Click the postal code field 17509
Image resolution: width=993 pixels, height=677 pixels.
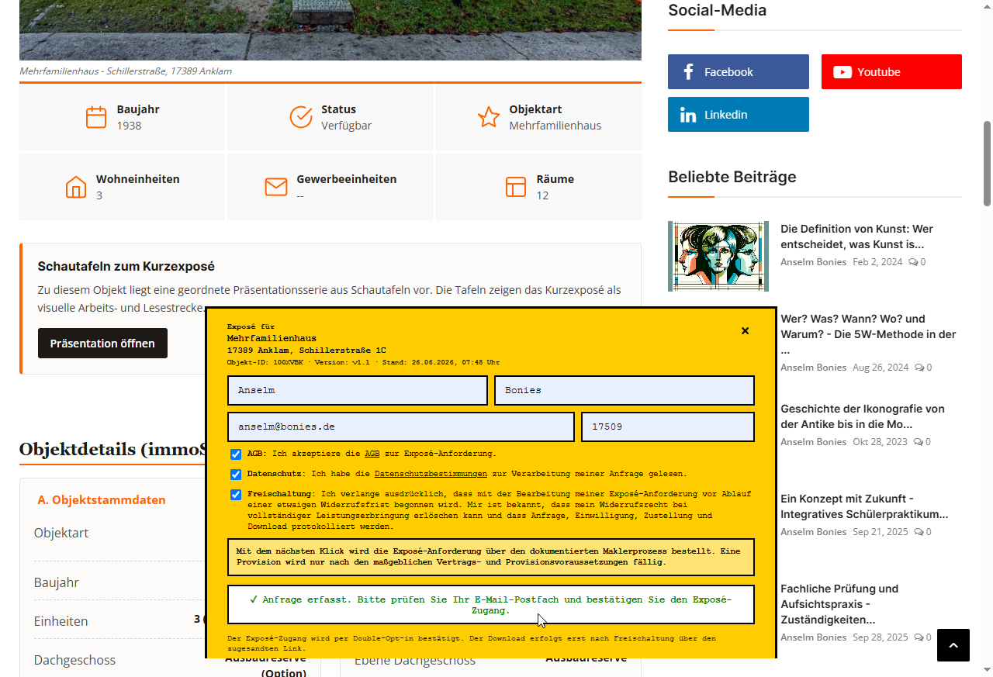tap(668, 427)
